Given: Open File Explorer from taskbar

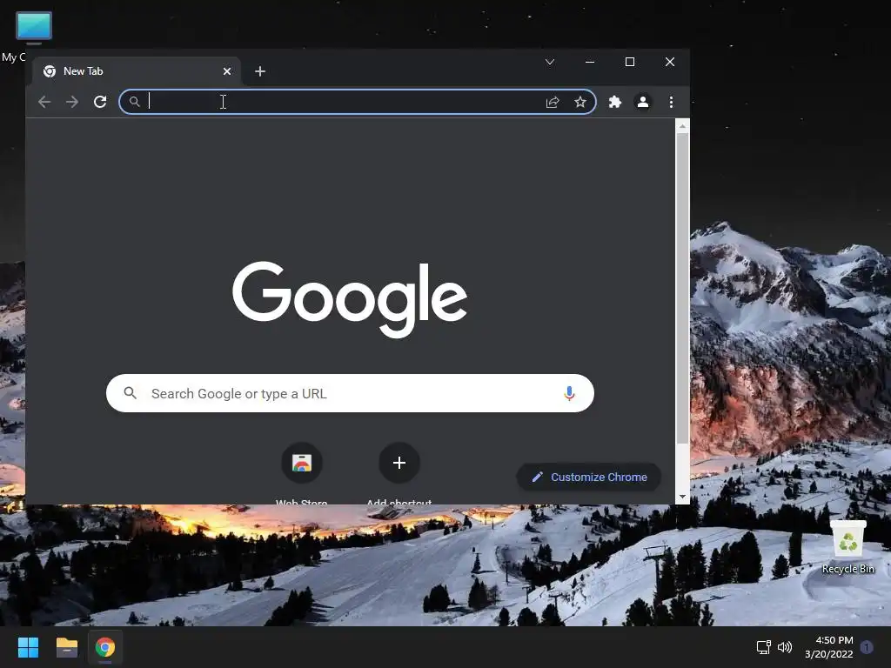Looking at the screenshot, I should click(x=66, y=647).
